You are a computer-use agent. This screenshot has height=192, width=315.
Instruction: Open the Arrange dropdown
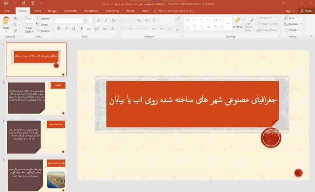coord(238,24)
